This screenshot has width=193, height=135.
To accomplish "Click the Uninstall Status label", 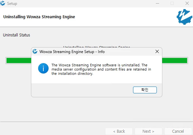I will (17, 35).
